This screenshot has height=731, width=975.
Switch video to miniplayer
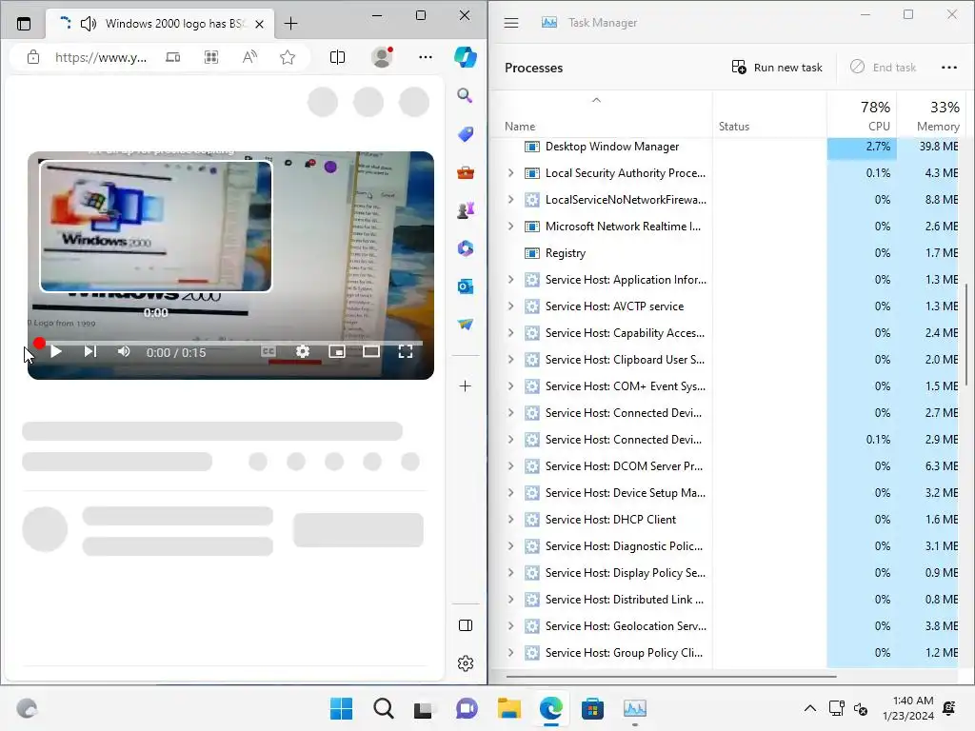(337, 352)
